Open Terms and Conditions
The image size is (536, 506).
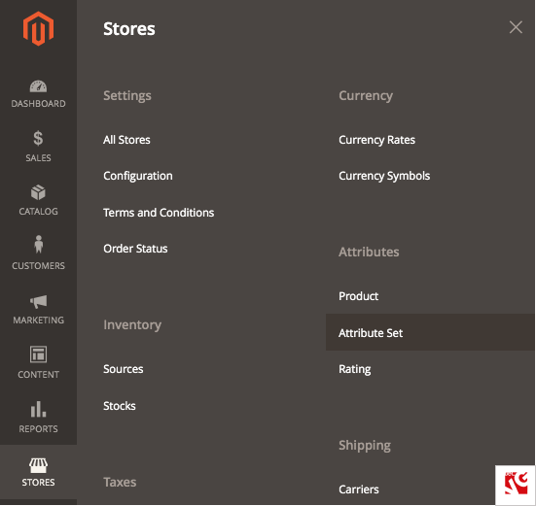(159, 213)
